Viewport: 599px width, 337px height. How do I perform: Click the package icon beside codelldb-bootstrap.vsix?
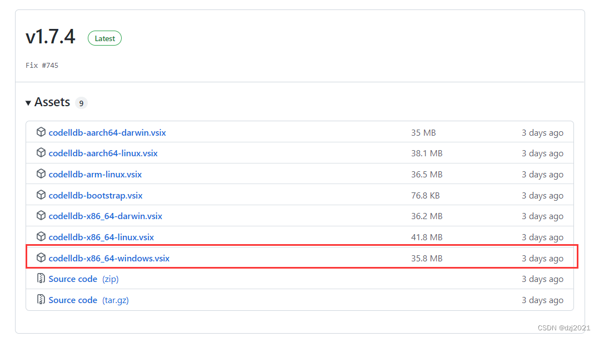point(41,195)
